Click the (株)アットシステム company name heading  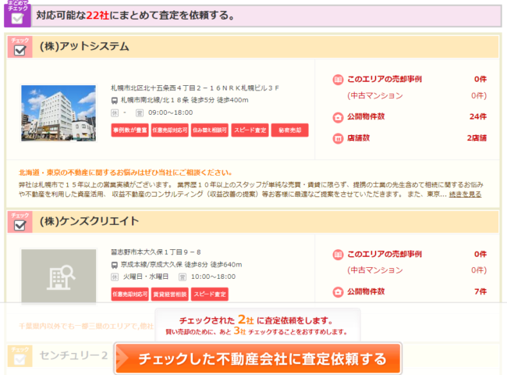point(84,46)
